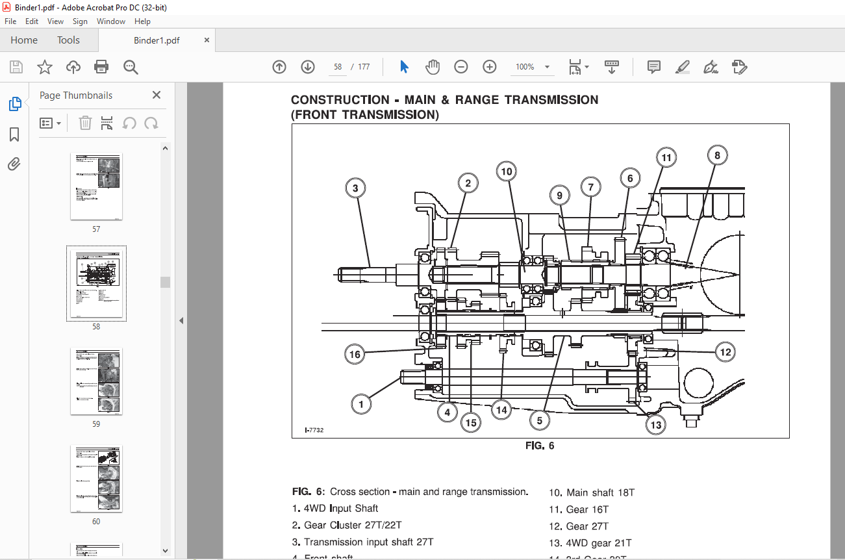Open the Edit menu
The width and height of the screenshot is (845, 560).
coord(32,21)
